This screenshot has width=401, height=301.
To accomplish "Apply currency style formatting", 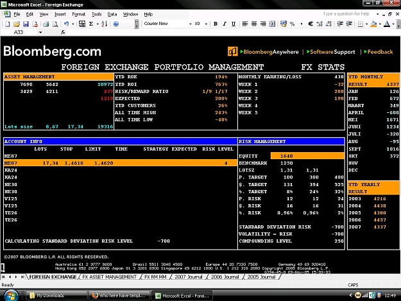I will click(284, 24).
